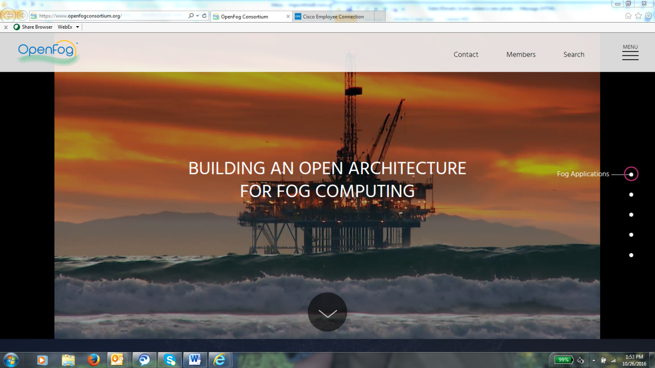The height and width of the screenshot is (368, 655).
Task: Switch to Cisco Employee Connection tab
Action: pyautogui.click(x=333, y=16)
